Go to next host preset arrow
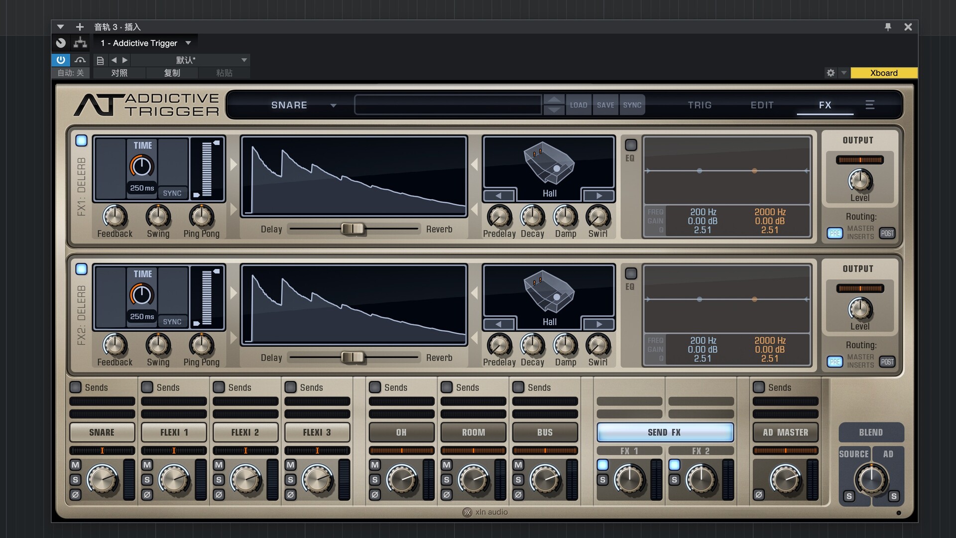956x538 pixels. click(125, 60)
